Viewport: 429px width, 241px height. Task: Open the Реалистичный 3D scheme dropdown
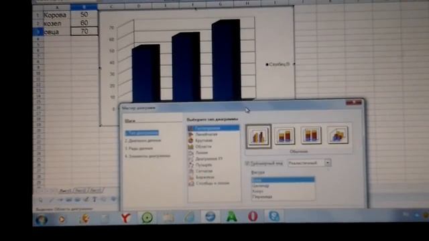pos(328,163)
